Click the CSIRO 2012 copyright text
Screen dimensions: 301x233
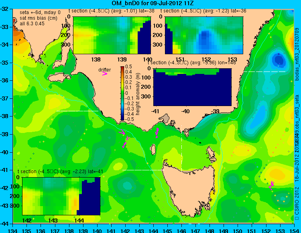pos(297,203)
